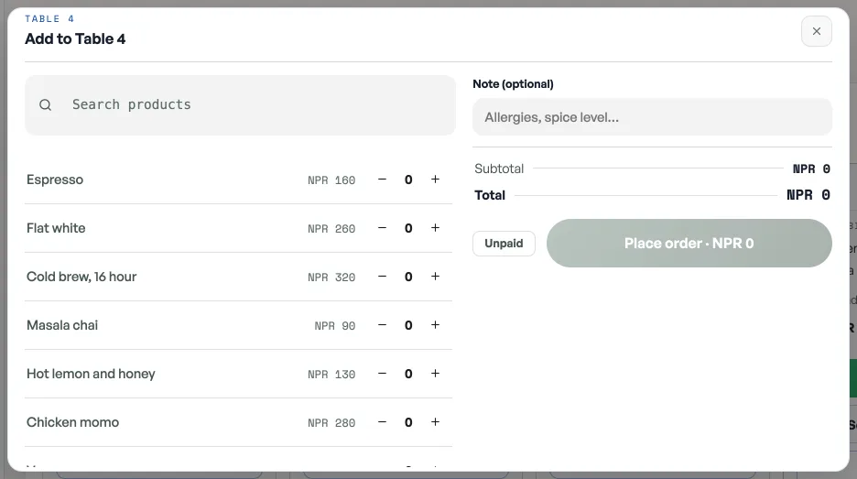Screen dimensions: 857x479
Task: Increase Espresso quantity with plus
Action: point(435,180)
